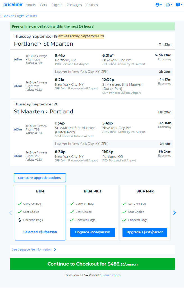Click Compare upgrade options button

(x=40, y=178)
